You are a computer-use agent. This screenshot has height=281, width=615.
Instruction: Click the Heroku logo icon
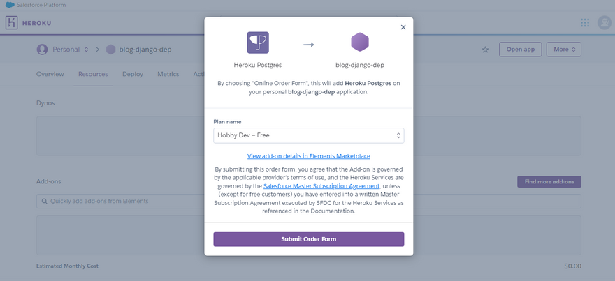point(12,23)
